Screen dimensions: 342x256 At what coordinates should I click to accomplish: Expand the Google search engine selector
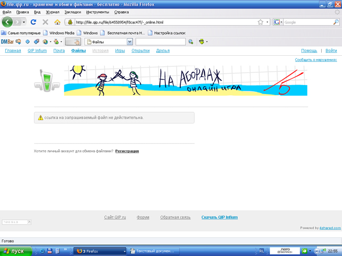(278, 22)
